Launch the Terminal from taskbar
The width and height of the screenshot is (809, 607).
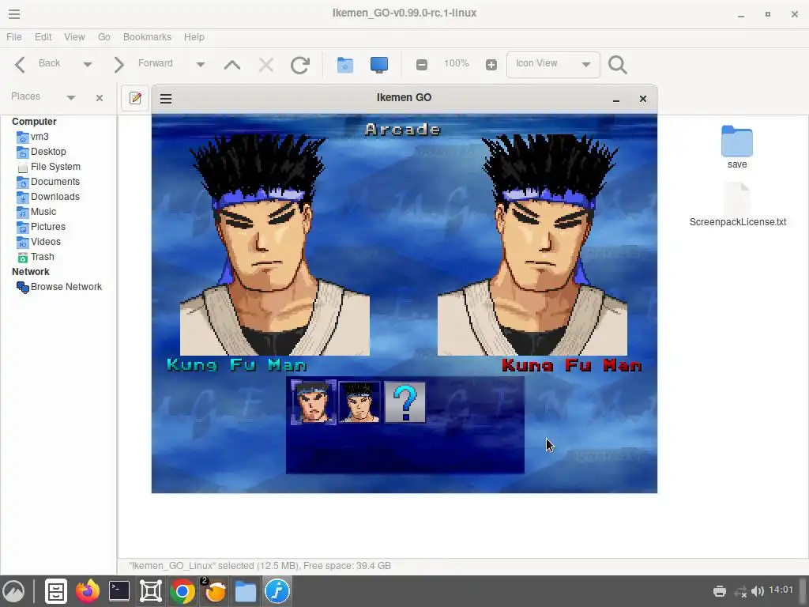click(119, 591)
